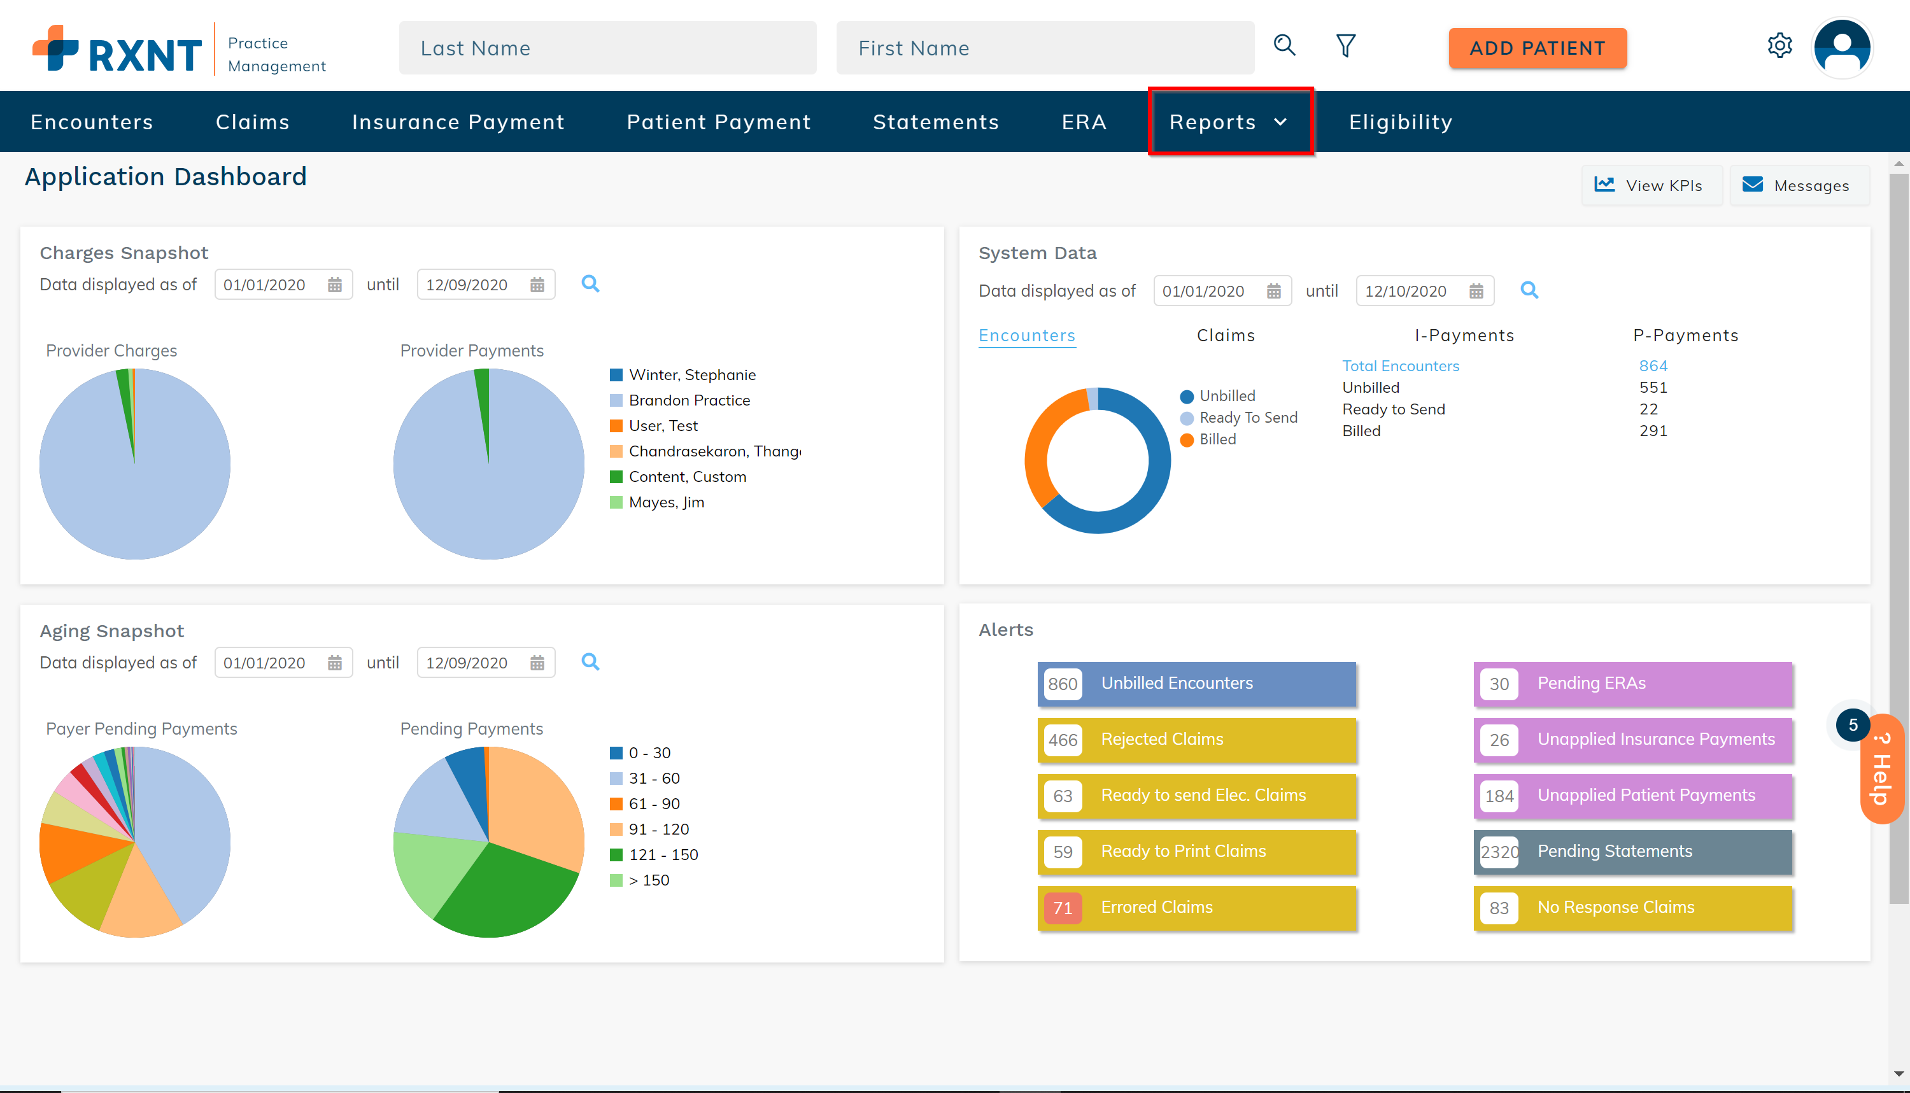1910x1093 pixels.
Task: Run Aging Snapshot date search
Action: (590, 662)
